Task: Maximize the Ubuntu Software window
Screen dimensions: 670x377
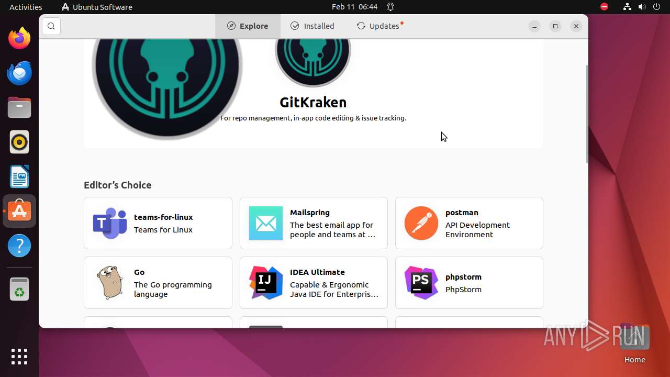Action: click(555, 26)
